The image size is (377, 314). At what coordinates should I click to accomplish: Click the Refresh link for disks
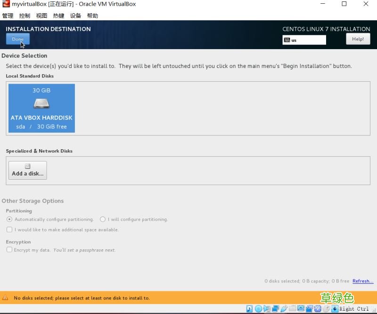pyautogui.click(x=362, y=281)
